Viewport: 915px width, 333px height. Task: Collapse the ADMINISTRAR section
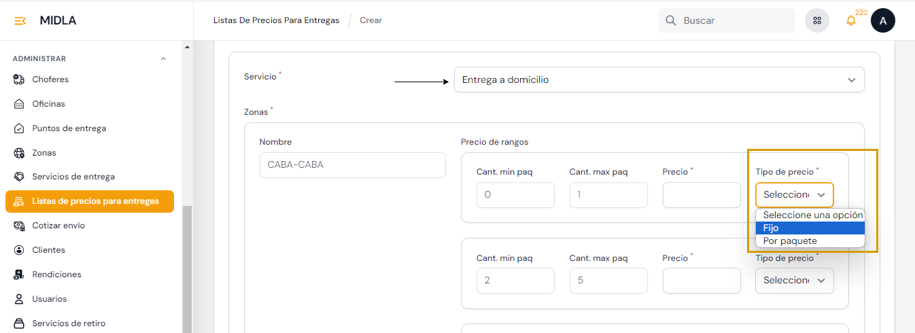163,59
